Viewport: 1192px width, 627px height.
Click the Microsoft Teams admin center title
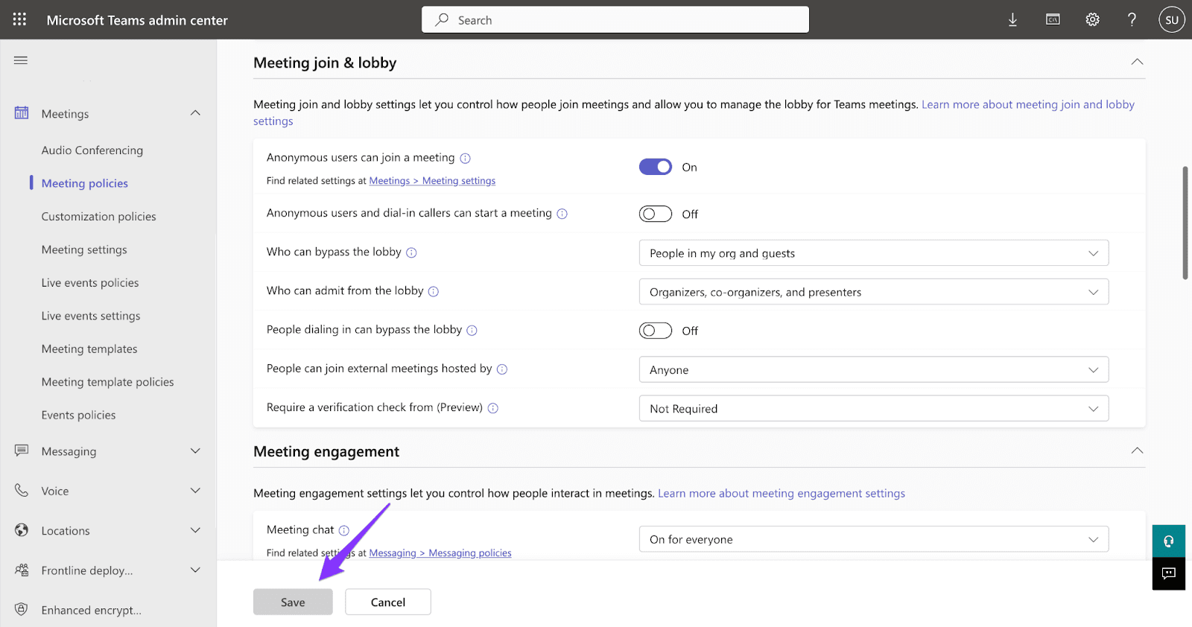click(137, 20)
